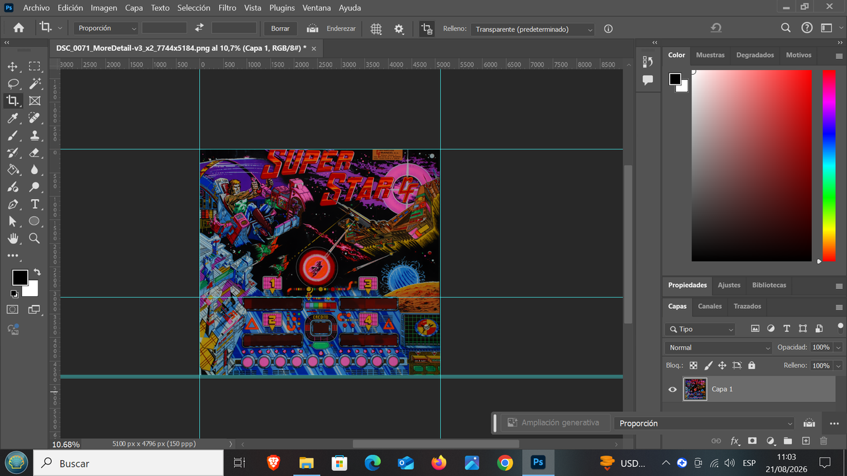Select the Zoom tool
The image size is (847, 476).
tap(34, 238)
